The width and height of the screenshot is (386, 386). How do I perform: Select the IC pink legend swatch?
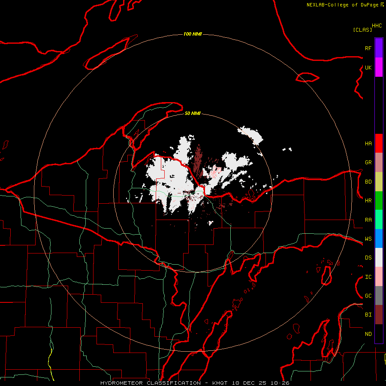[x=379, y=277]
